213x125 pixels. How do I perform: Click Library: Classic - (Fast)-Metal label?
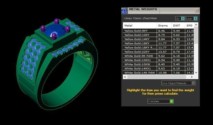pyautogui.click(x=140, y=18)
